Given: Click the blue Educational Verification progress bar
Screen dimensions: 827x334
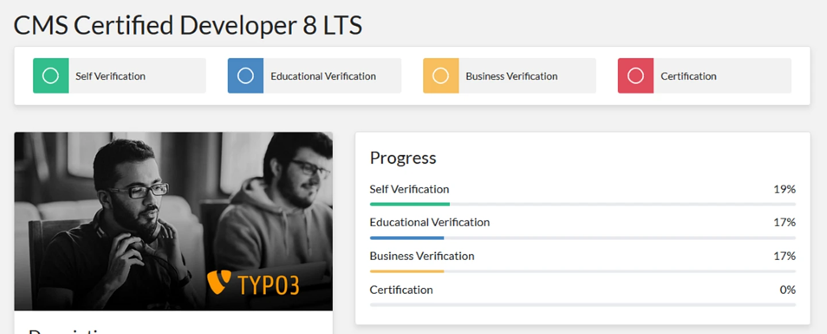Looking at the screenshot, I should [x=407, y=238].
